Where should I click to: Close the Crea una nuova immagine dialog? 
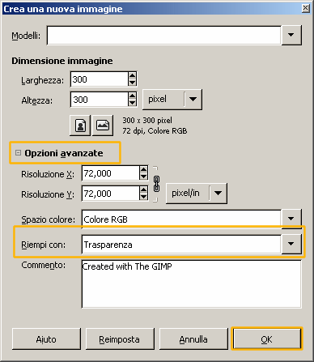305,8
